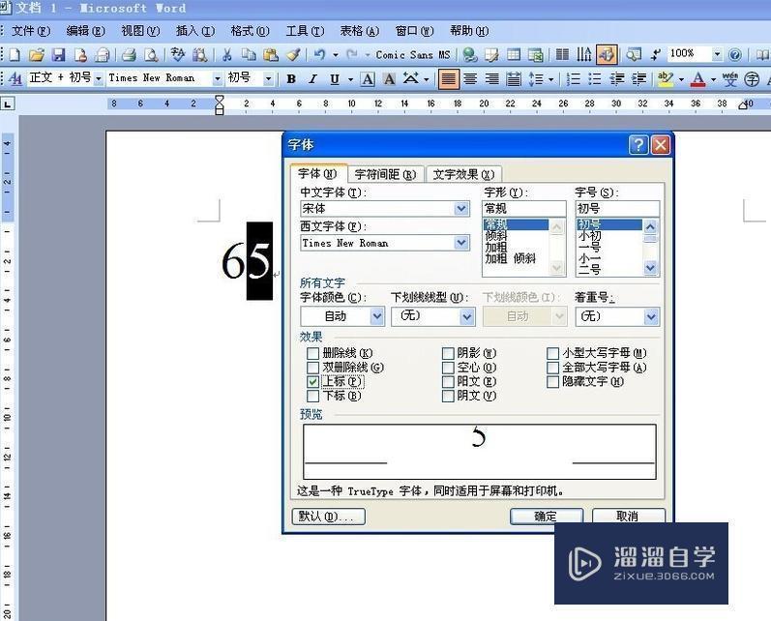Screen dimensions: 771x621
Task: Open the toolbar font name dropdown
Action: pos(217,78)
